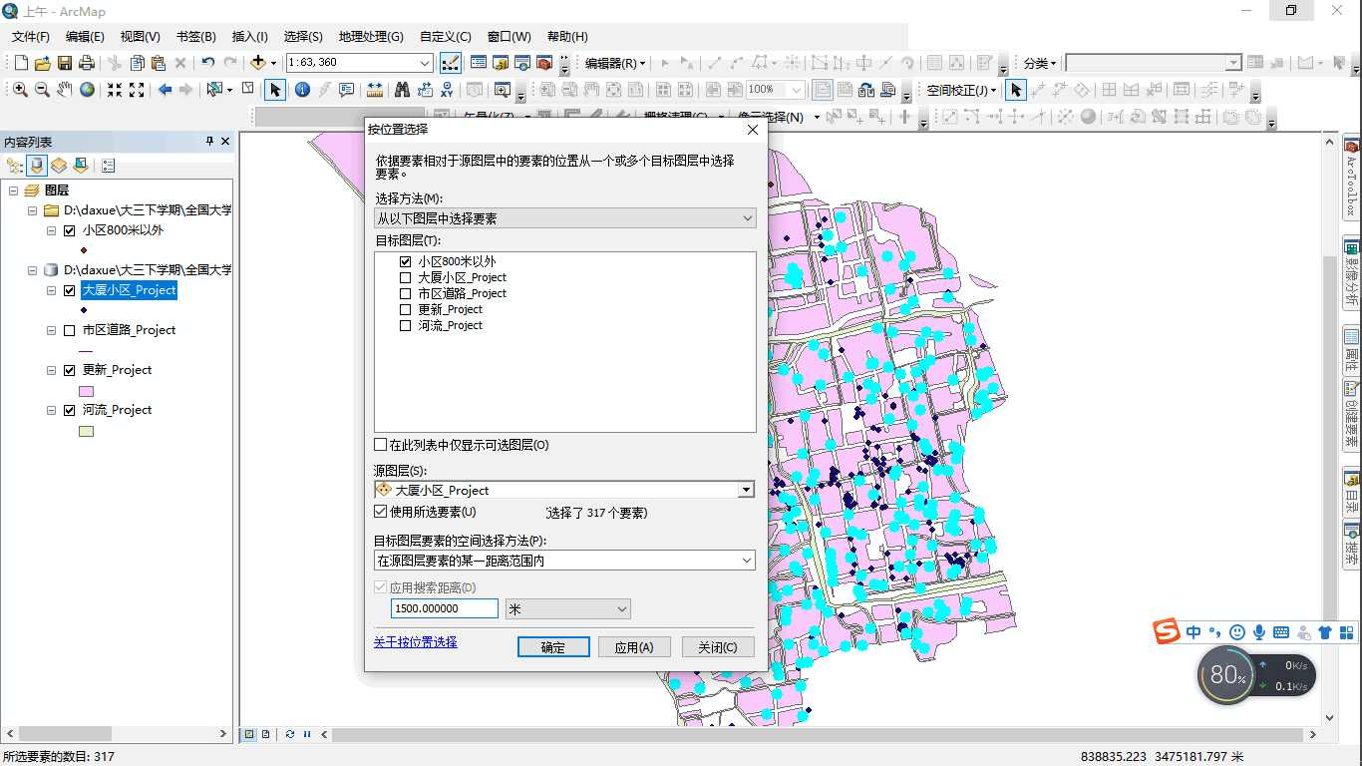Check 更新_Project in target layers list
Image resolution: width=1362 pixels, height=766 pixels.
click(405, 309)
